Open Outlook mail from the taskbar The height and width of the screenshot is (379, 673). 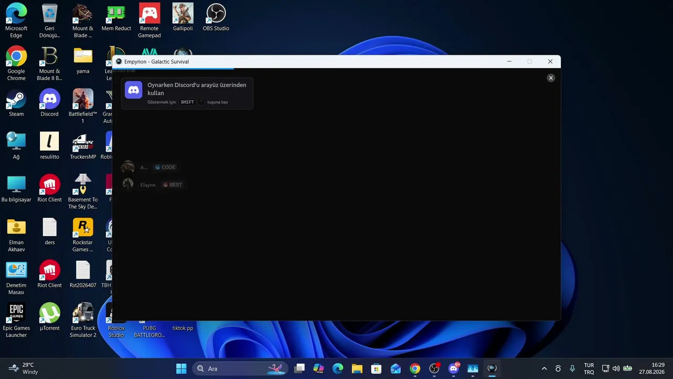point(395,368)
